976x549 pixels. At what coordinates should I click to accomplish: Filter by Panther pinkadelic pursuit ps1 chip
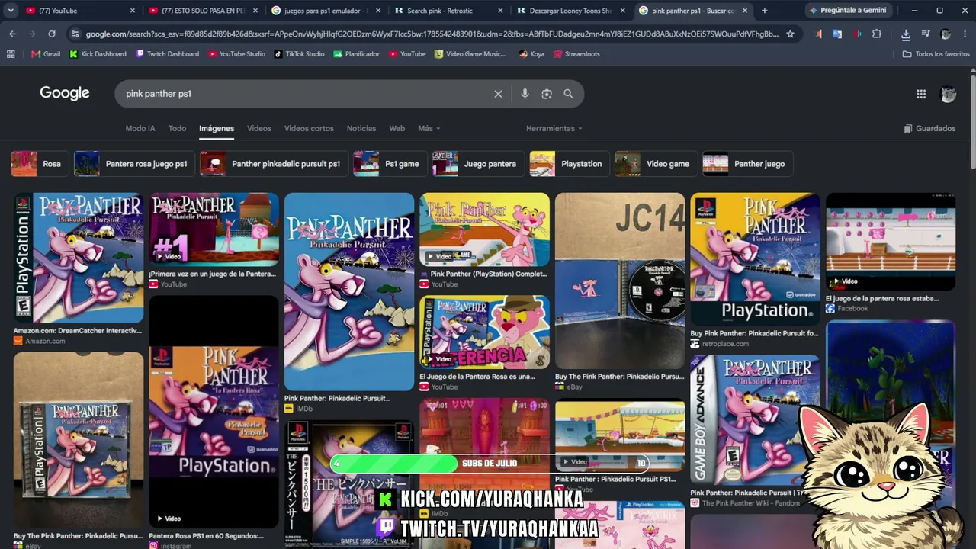(273, 164)
